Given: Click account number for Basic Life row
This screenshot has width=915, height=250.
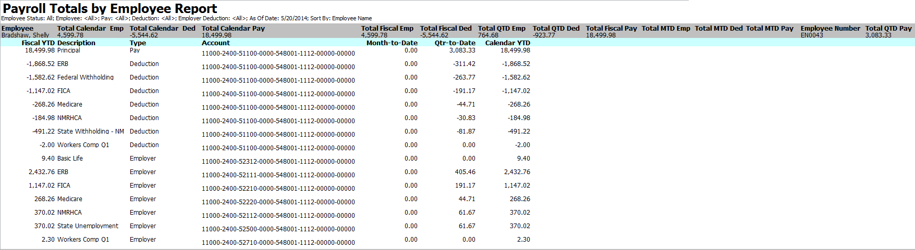Looking at the screenshot, I should (278, 162).
